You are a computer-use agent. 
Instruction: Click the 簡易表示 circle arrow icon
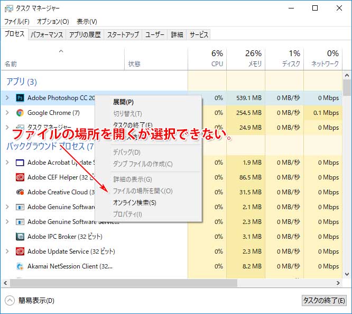10,301
